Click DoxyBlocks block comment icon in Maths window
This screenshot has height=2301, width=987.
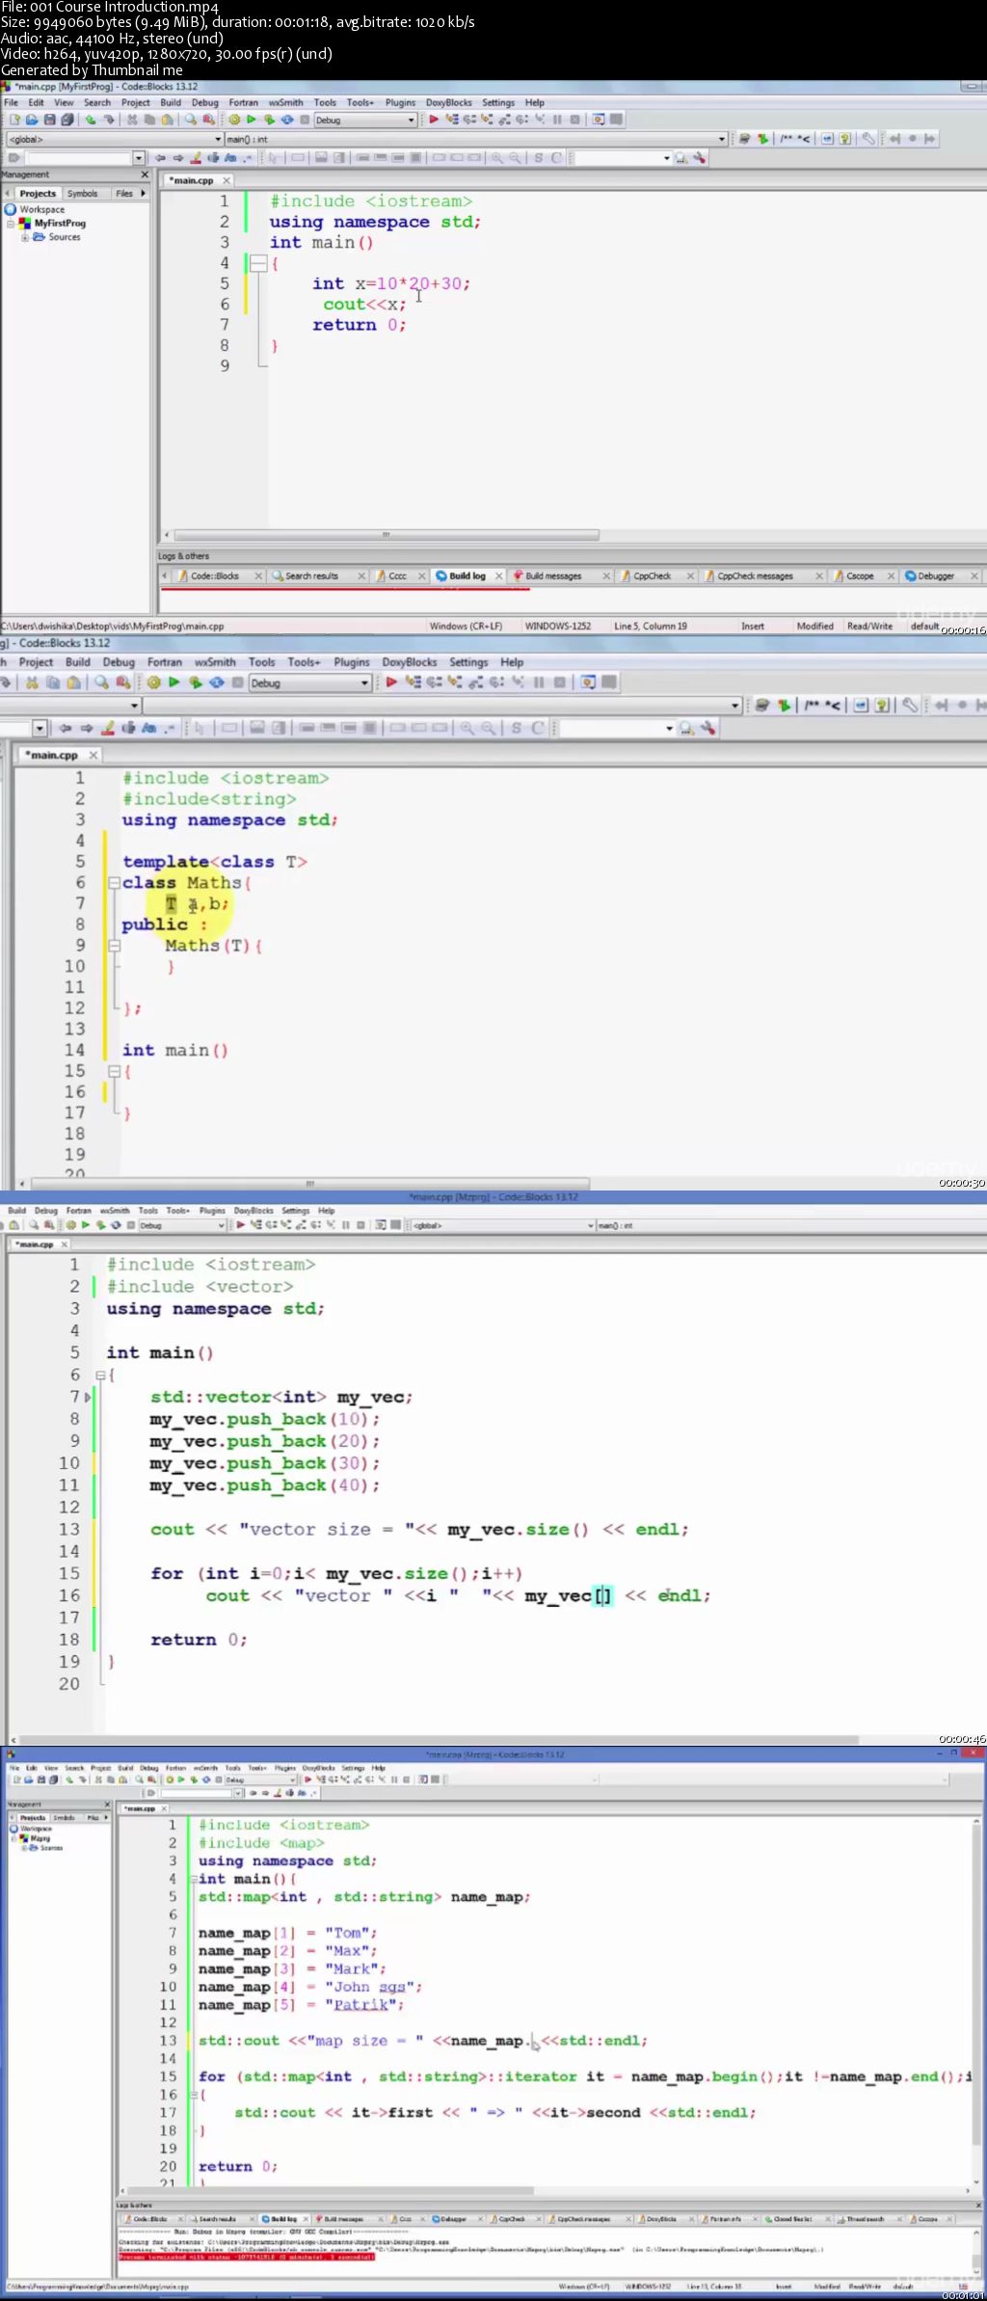811,706
